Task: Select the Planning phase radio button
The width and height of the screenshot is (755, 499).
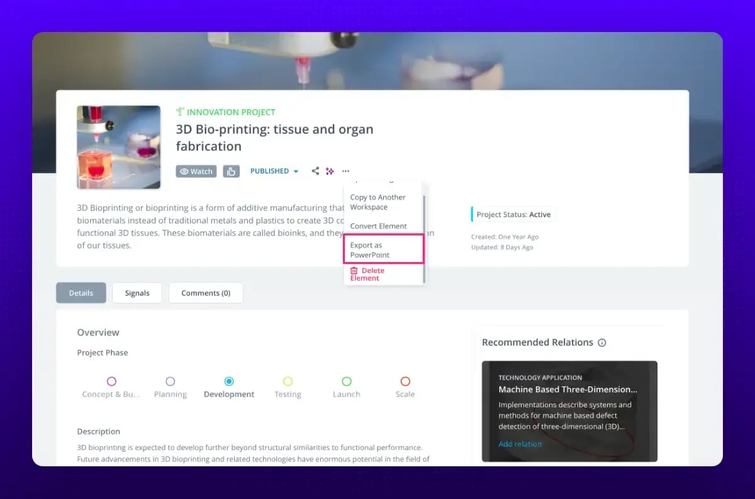Action: click(x=170, y=381)
